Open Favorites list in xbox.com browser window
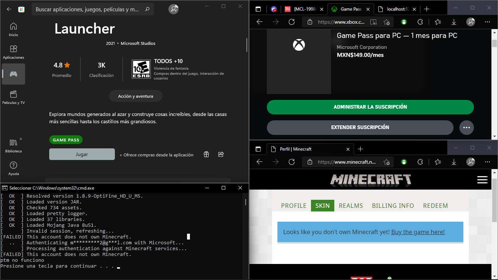The height and width of the screenshot is (280, 498). (x=438, y=22)
